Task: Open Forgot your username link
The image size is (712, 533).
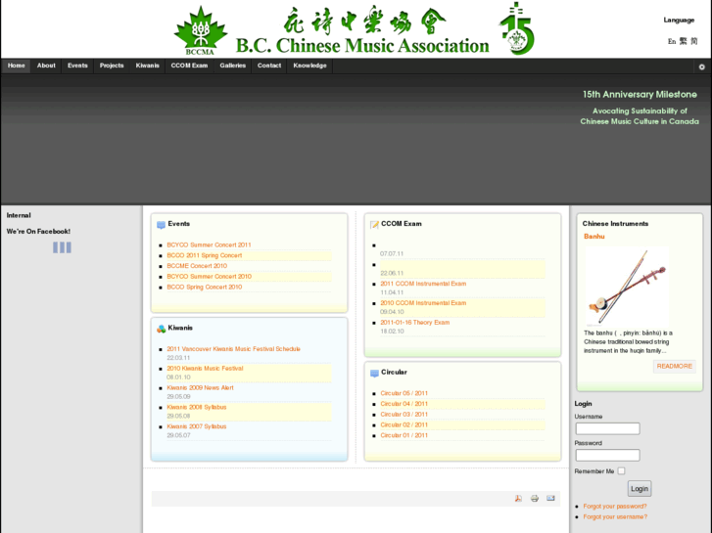Action: click(x=615, y=516)
